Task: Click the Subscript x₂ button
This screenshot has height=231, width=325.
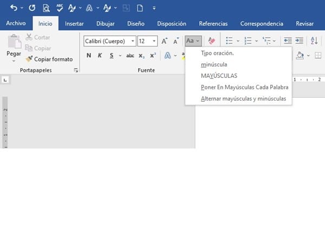Action: pos(141,56)
